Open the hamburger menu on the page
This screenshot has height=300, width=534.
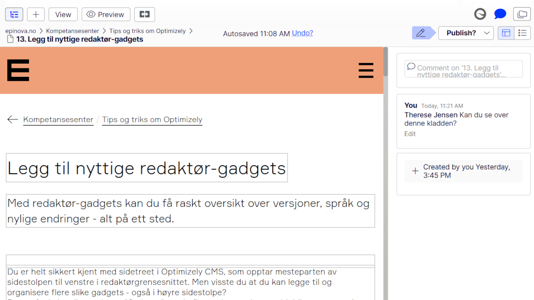click(366, 71)
